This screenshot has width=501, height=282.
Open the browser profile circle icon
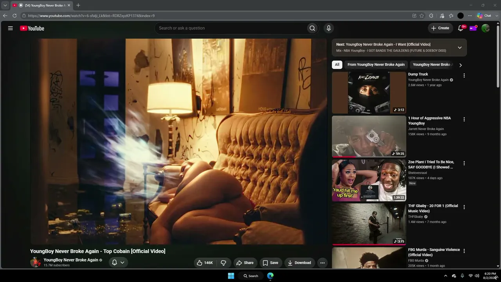tap(460, 16)
